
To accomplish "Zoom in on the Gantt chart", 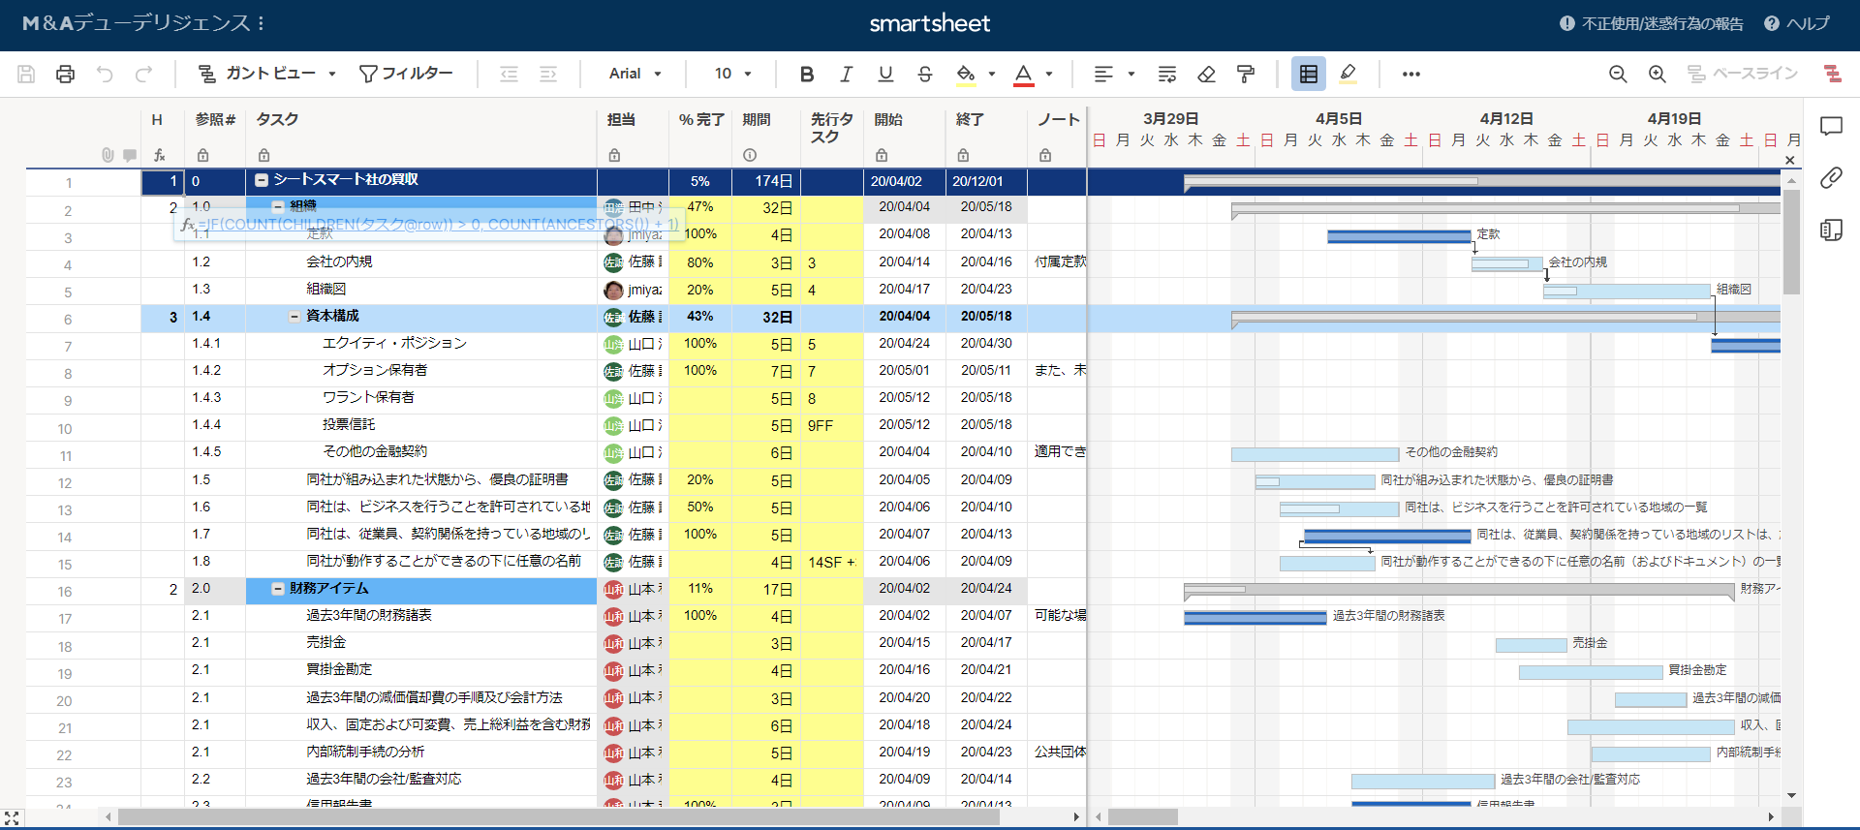I will [1657, 74].
